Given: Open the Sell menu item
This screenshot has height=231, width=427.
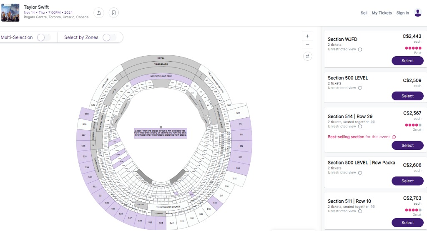Looking at the screenshot, I should click(x=364, y=13).
